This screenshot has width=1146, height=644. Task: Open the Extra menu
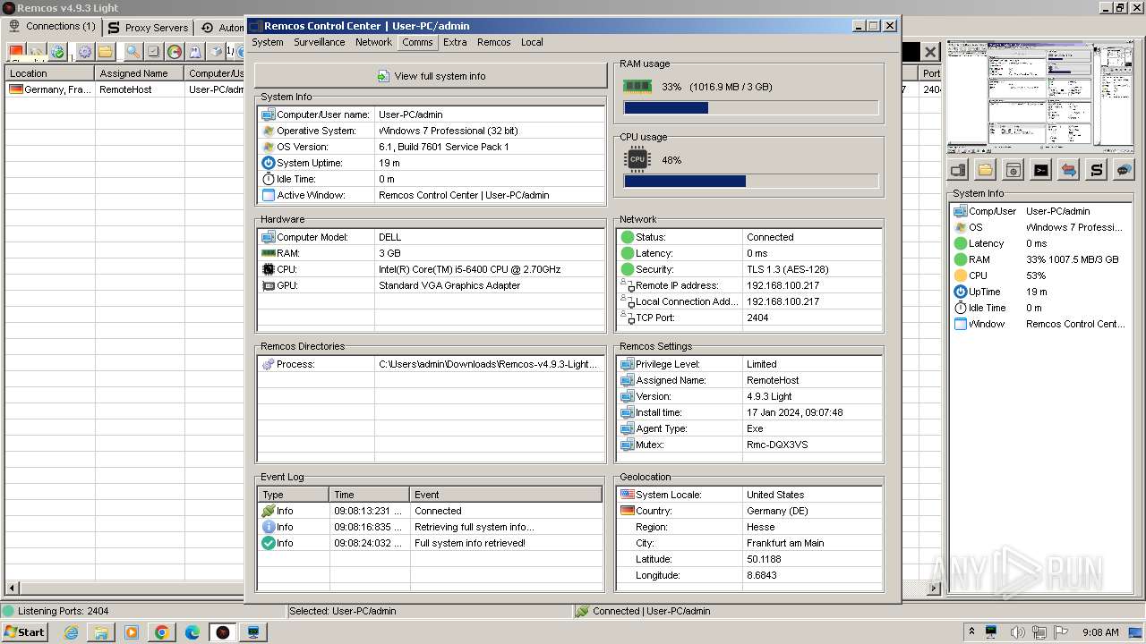point(455,42)
